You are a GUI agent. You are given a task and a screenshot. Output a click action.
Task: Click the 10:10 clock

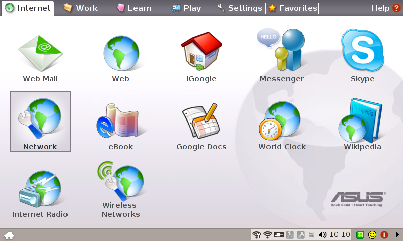point(340,234)
